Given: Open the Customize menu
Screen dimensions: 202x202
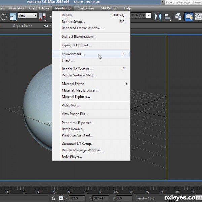Looking at the screenshot, I should (x=86, y=8).
